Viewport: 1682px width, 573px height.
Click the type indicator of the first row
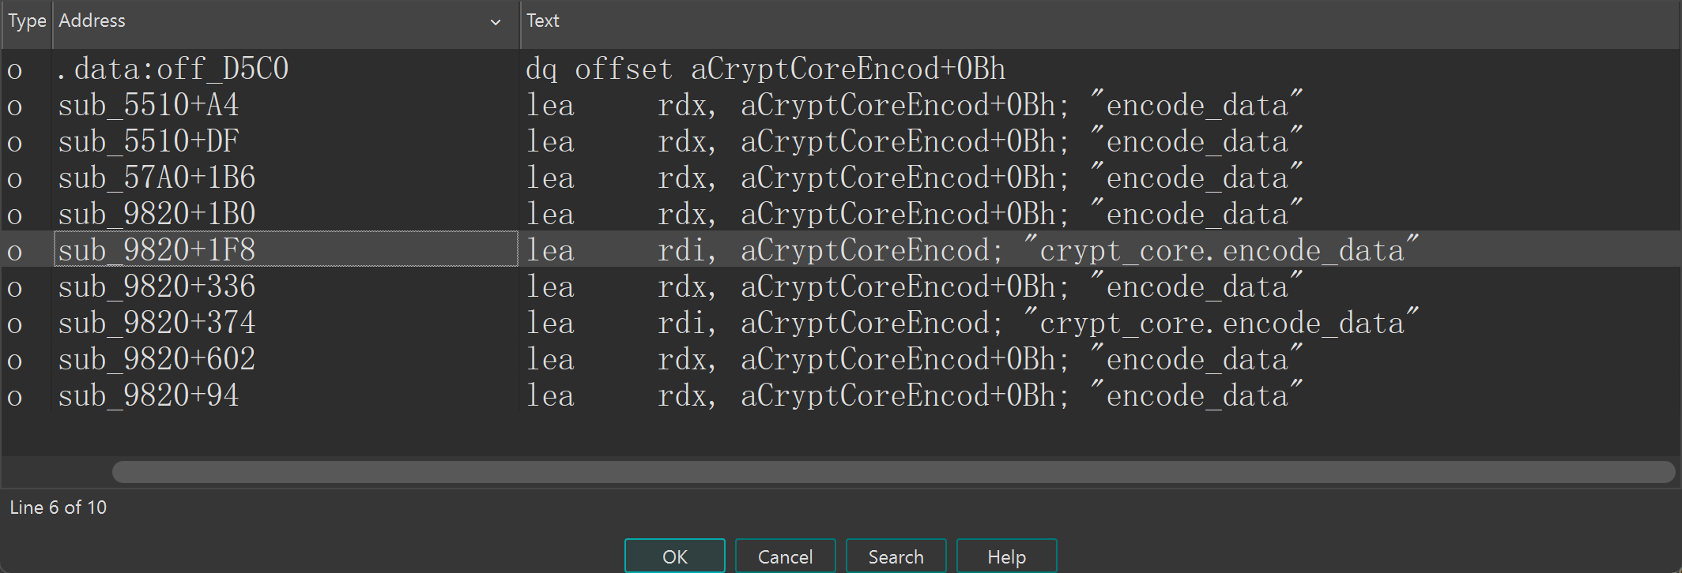tap(14, 70)
